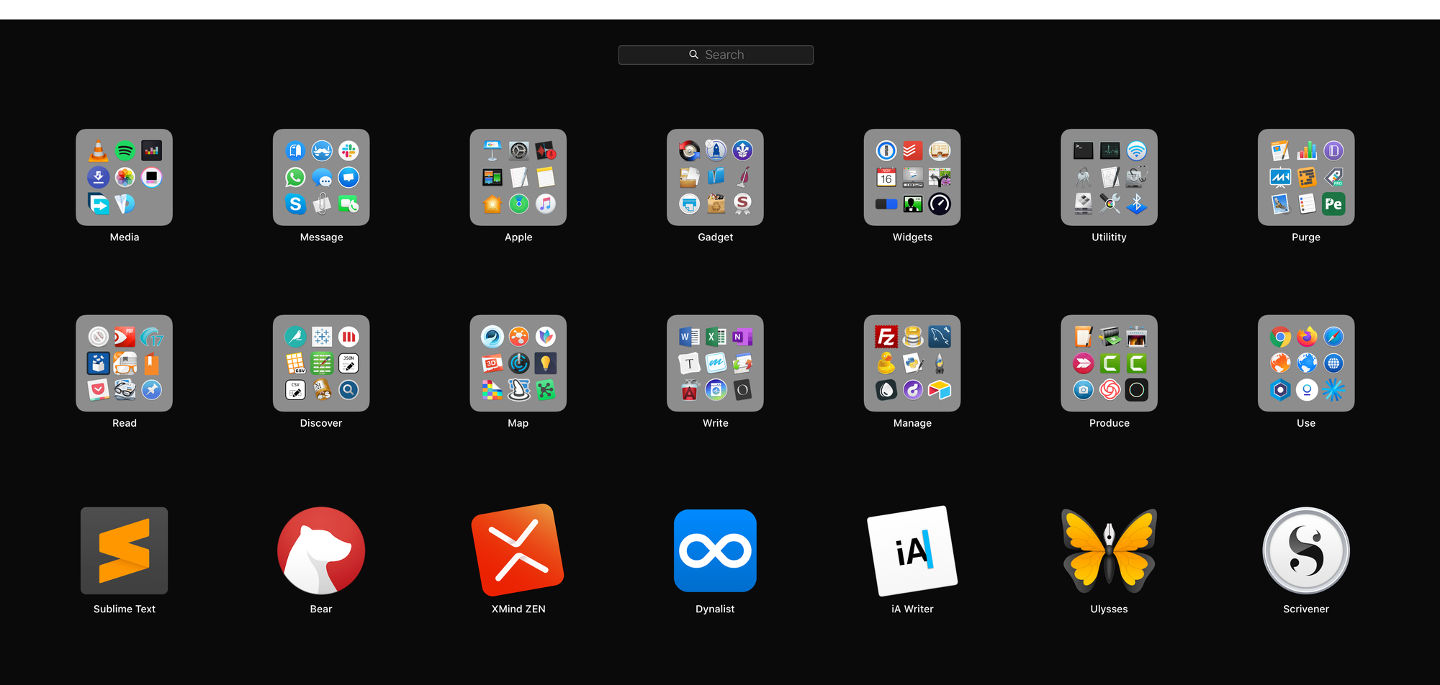Launch the Scrivener app
Image resolution: width=1440 pixels, height=685 pixels.
(1306, 550)
